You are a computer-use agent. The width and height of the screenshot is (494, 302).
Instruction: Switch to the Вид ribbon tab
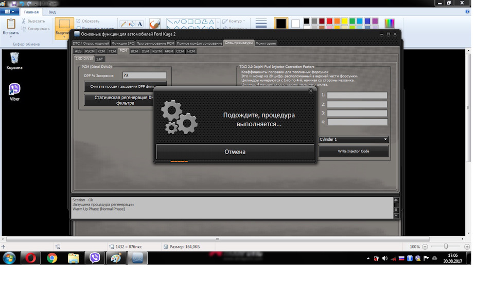(x=52, y=12)
